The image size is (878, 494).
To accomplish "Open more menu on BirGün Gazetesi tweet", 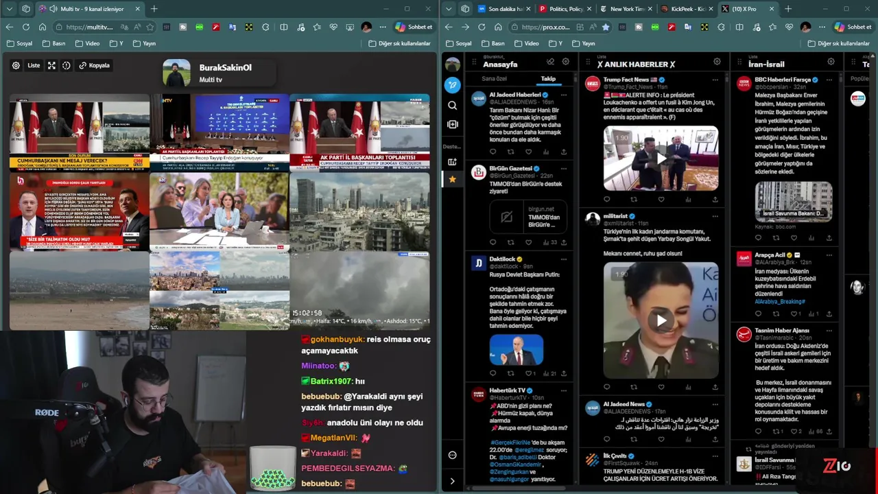I will pos(564,168).
